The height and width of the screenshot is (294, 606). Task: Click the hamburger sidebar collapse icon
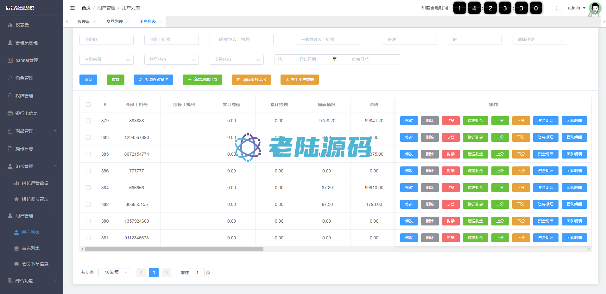click(x=73, y=8)
